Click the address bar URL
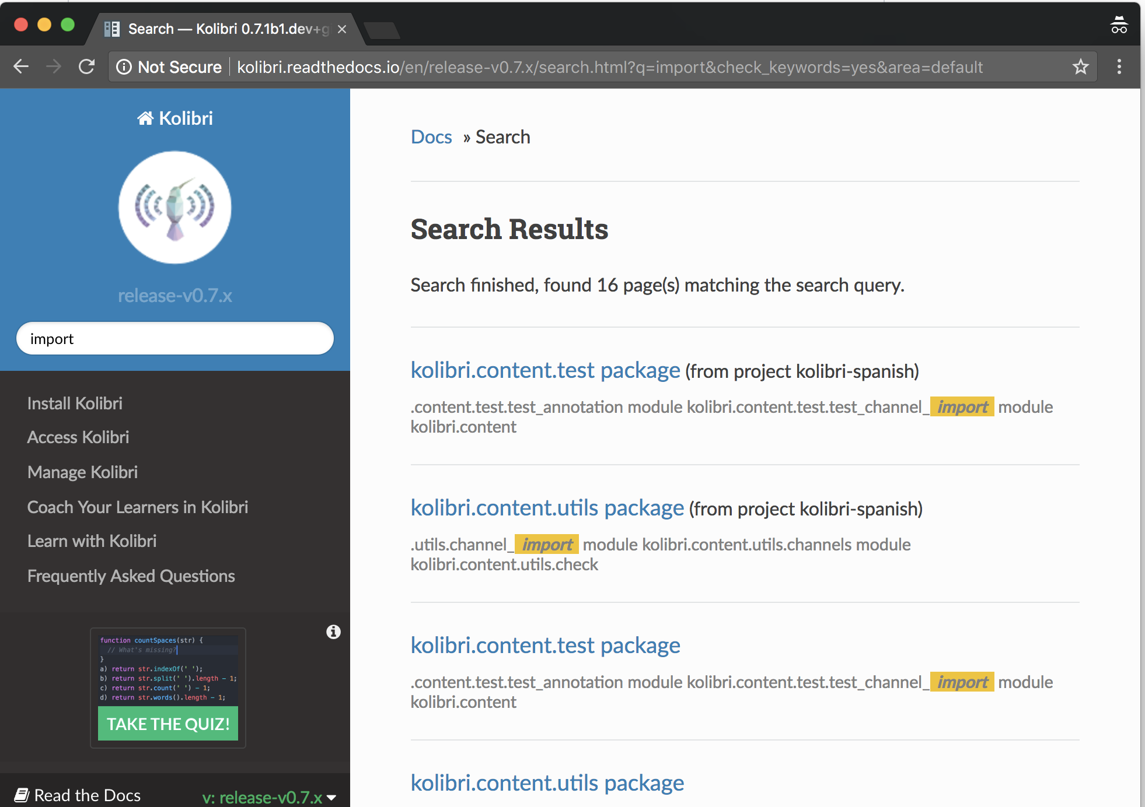This screenshot has height=807, width=1145. point(610,67)
